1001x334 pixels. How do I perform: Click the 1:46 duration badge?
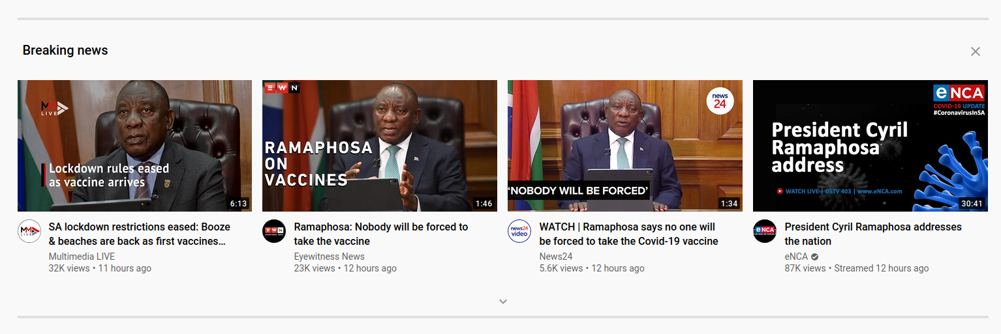[484, 204]
